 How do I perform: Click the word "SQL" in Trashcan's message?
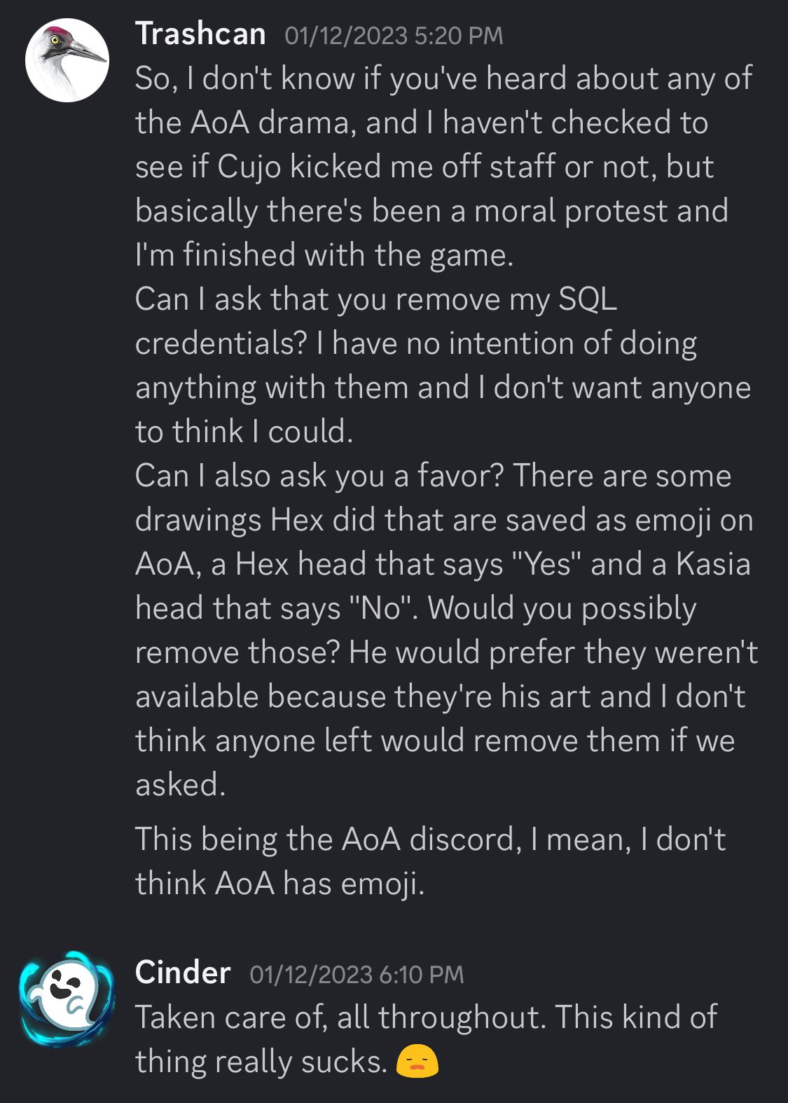(587, 299)
